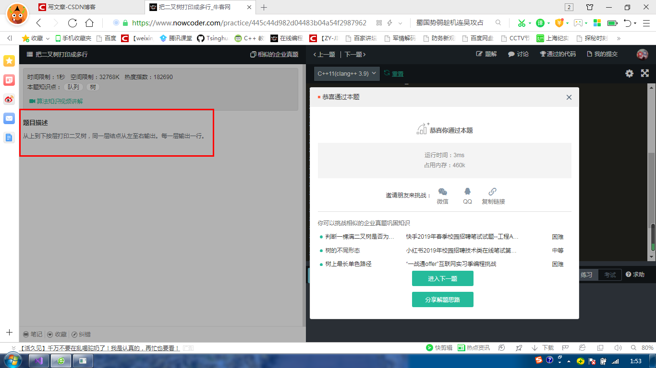656x368 pixels.
Task: Share the challenge via QQ icon
Action: click(x=466, y=192)
